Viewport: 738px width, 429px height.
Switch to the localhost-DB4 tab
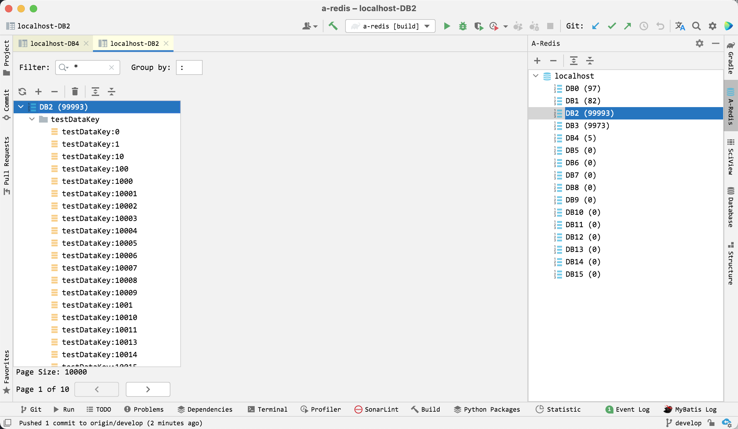[55, 44]
